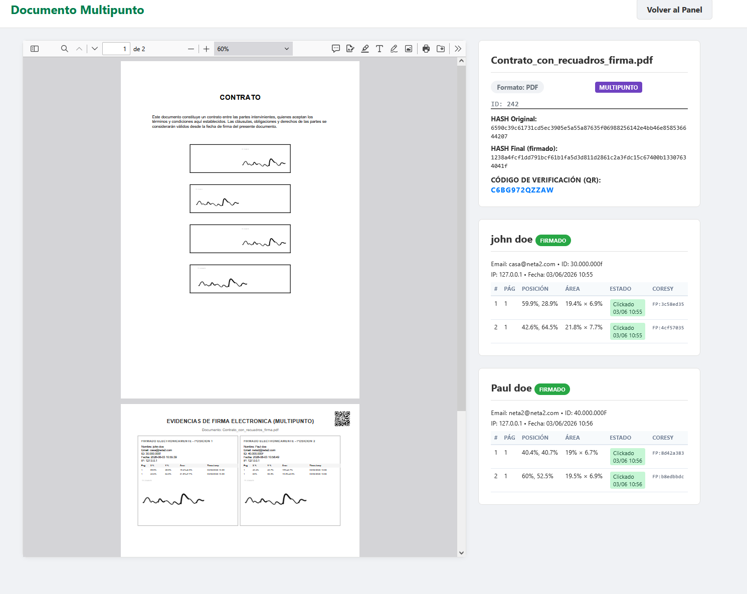
Task: Toggle the PDF viewer sidebar
Action: (x=35, y=49)
